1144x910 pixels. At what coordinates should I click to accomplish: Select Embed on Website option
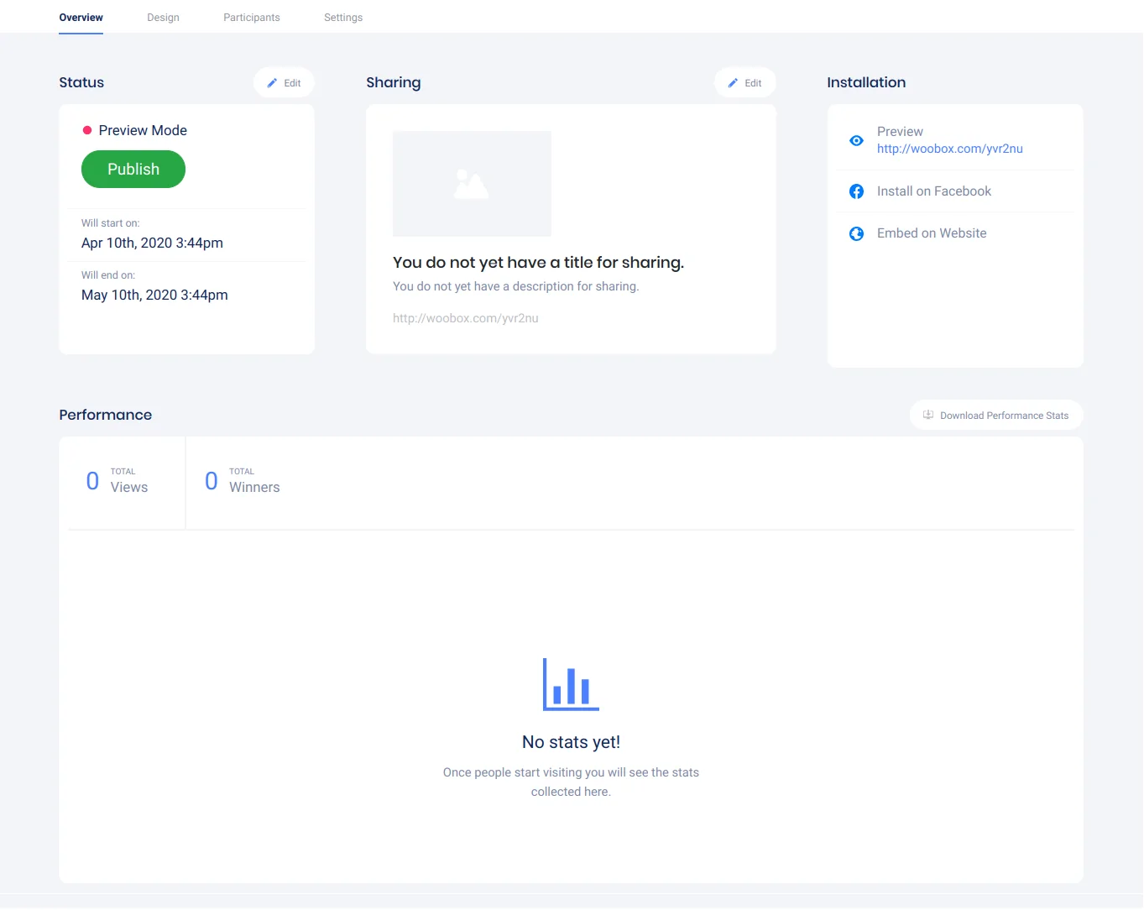pos(932,233)
